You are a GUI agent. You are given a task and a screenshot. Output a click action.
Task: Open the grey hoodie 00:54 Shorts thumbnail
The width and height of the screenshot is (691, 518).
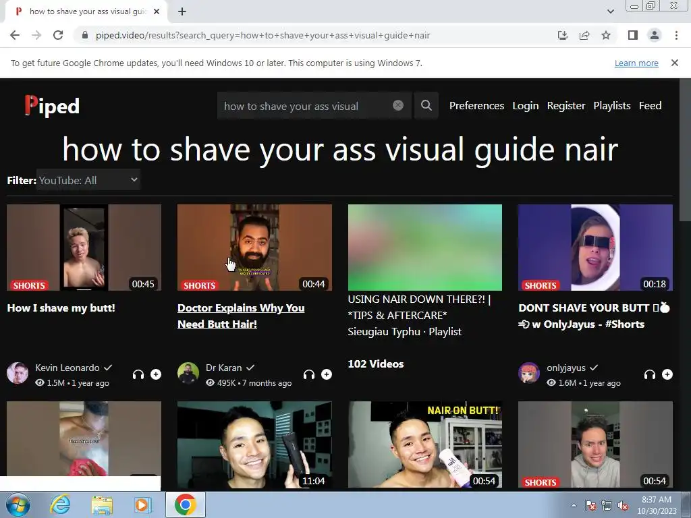(595, 444)
